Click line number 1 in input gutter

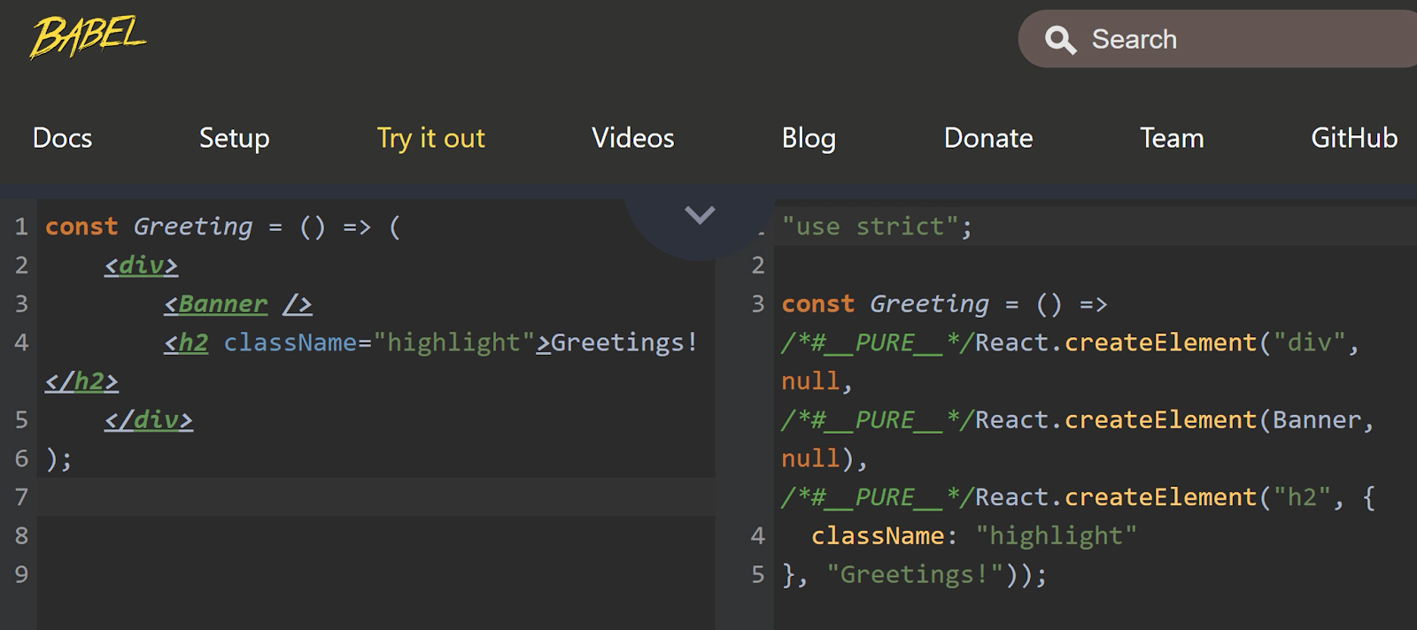click(21, 227)
